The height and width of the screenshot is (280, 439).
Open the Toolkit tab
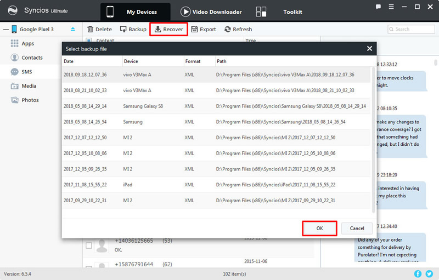point(279,12)
